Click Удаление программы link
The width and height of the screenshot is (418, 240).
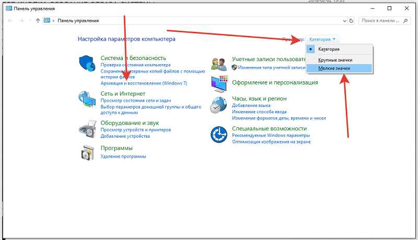point(123,157)
